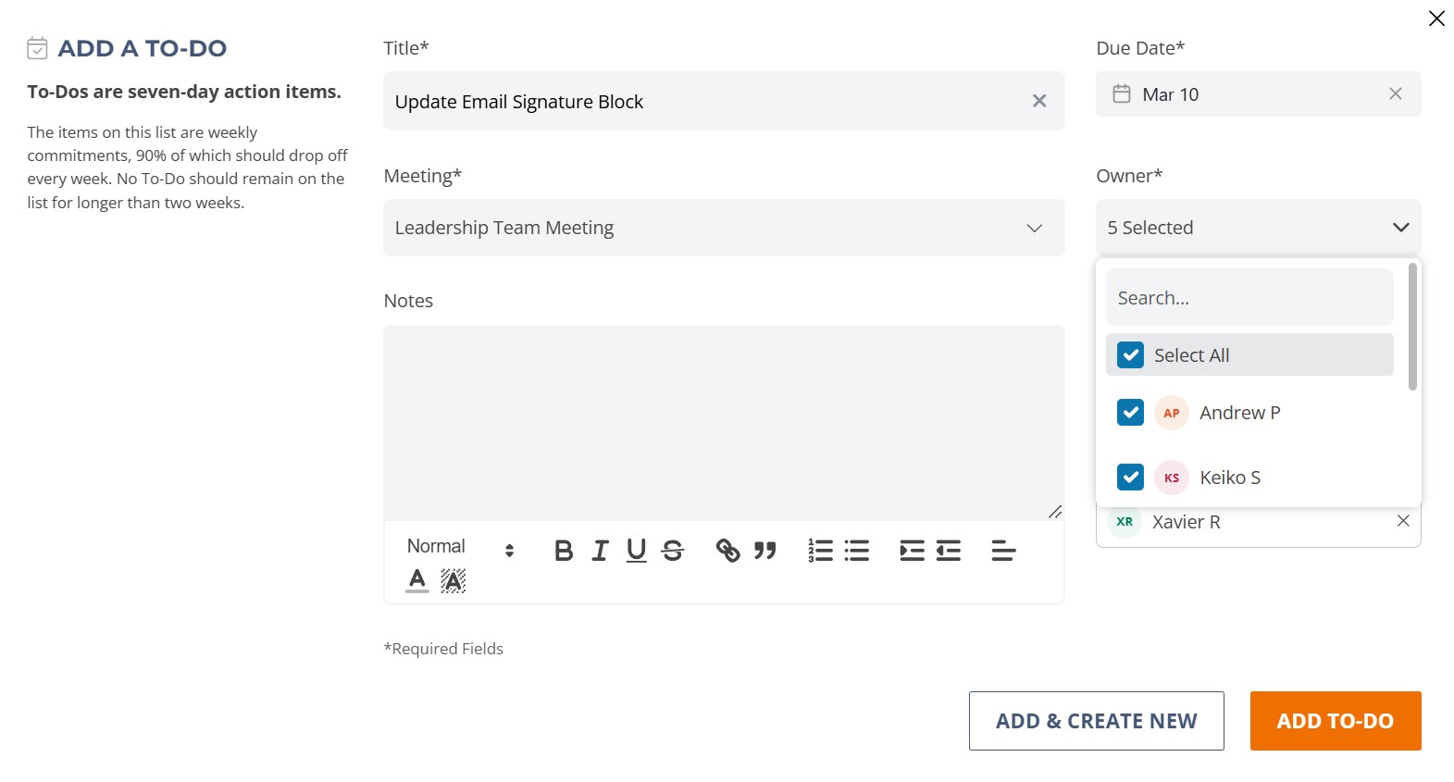Screen dimensions: 1454x782
Task: Click the ADD TO-DO button
Action: (1336, 721)
